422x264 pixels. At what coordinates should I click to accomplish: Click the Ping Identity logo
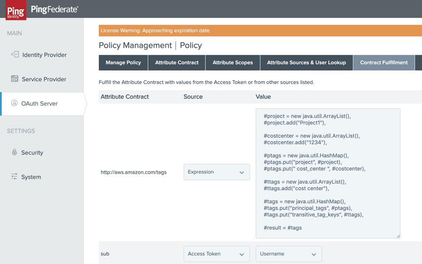tap(16, 10)
